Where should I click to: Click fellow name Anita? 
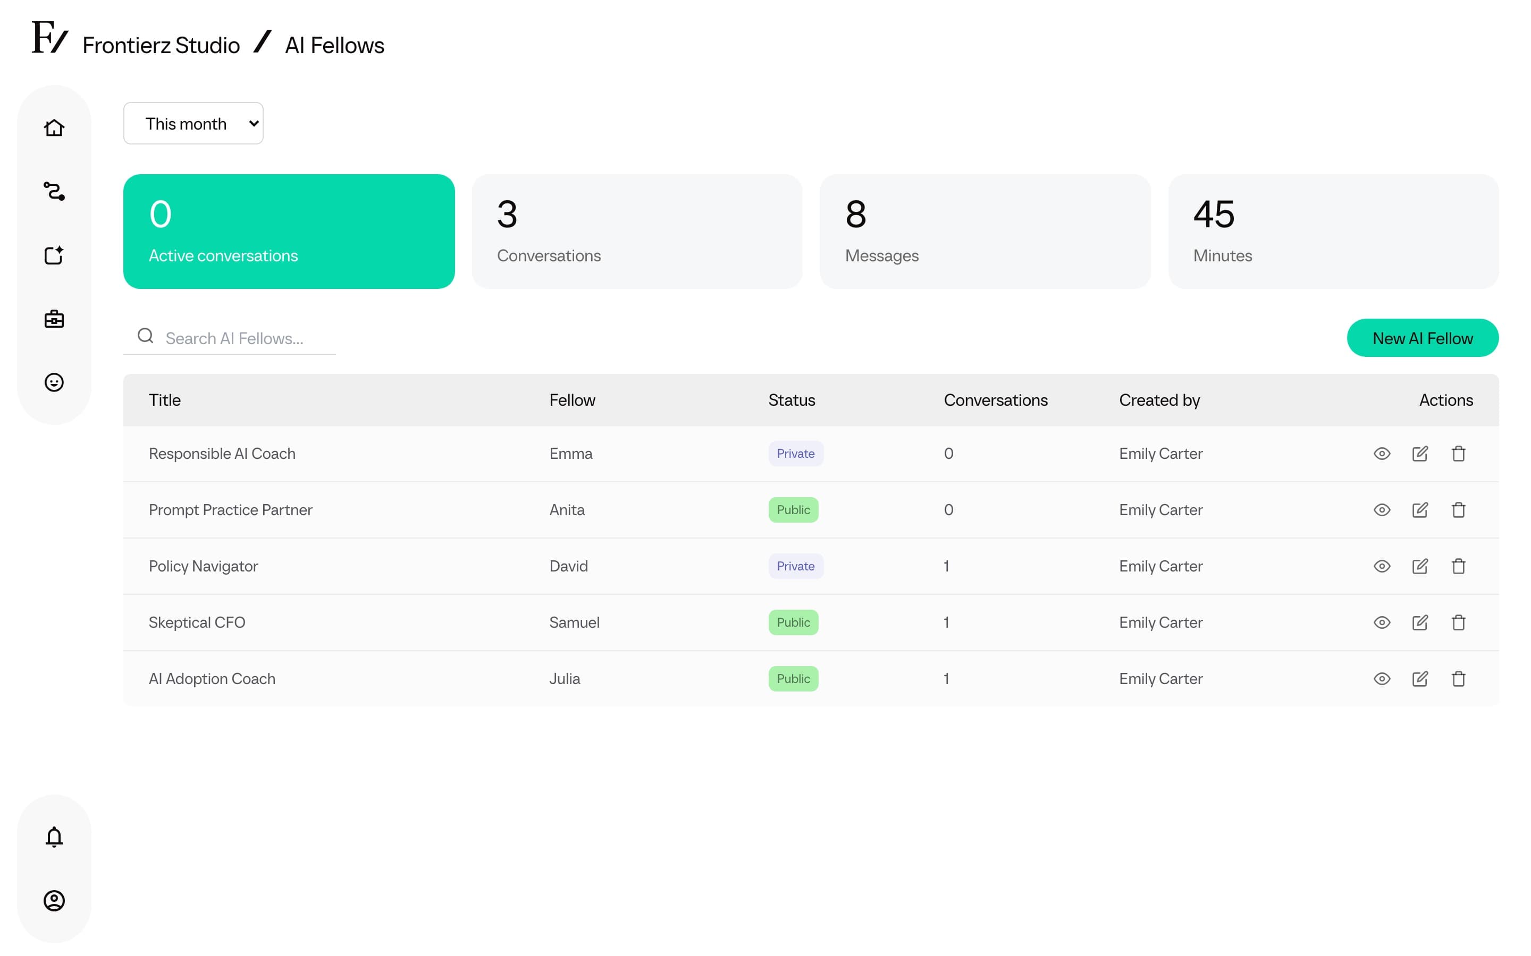567,510
